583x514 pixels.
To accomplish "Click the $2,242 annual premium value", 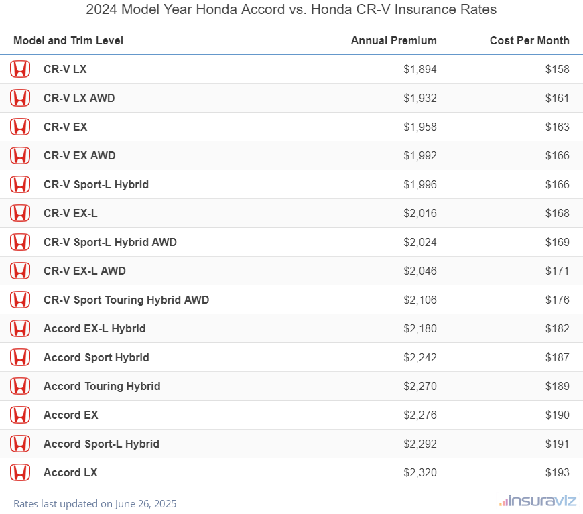I will [420, 357].
